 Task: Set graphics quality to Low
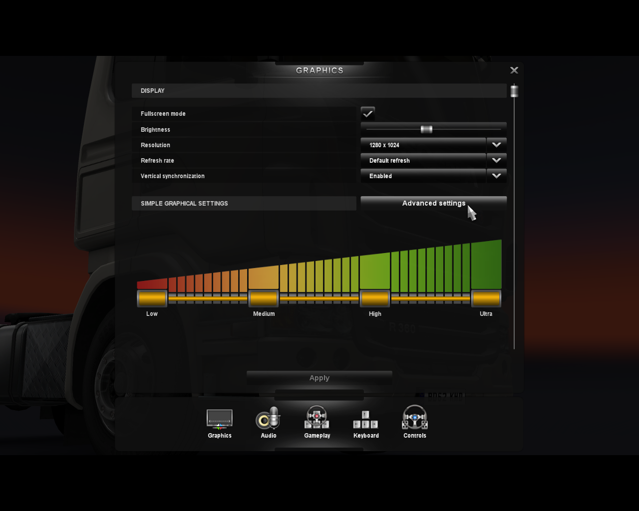click(152, 298)
